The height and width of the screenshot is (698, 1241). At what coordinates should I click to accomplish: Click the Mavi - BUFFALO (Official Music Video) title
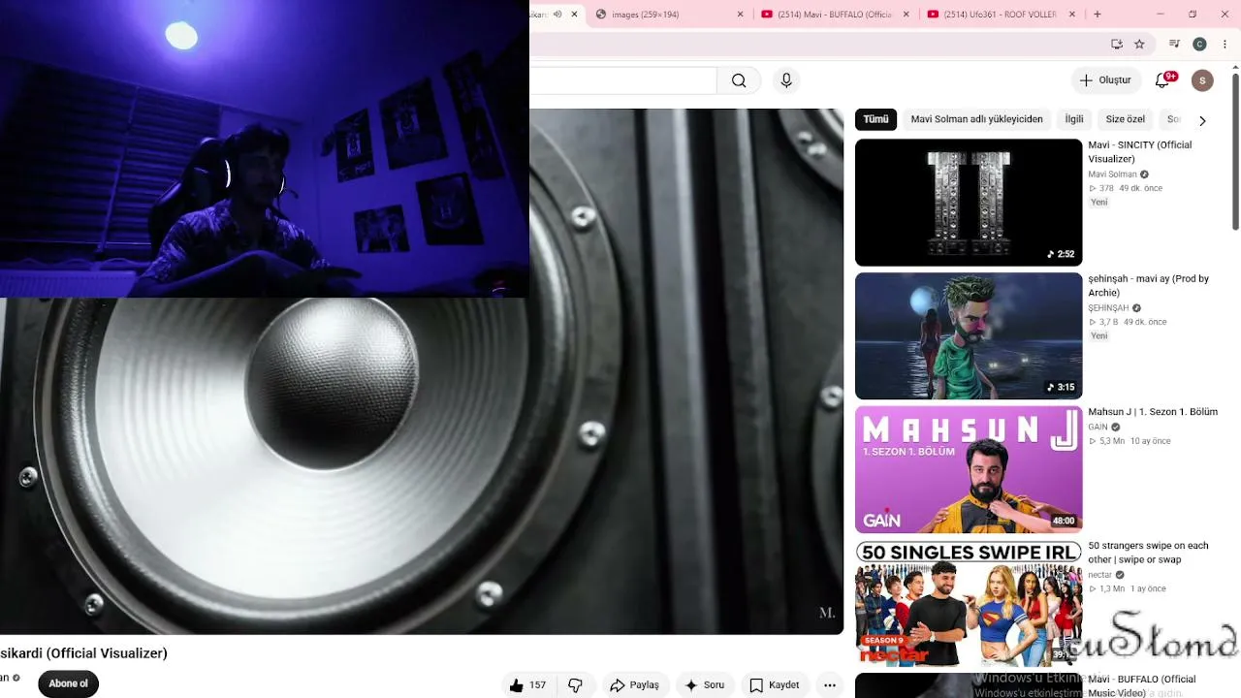tap(1142, 685)
